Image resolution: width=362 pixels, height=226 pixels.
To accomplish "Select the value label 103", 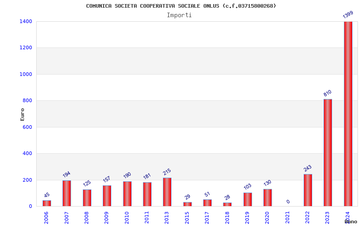I will (248, 186).
